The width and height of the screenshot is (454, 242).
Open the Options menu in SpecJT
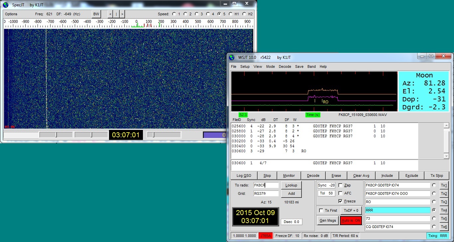click(11, 14)
